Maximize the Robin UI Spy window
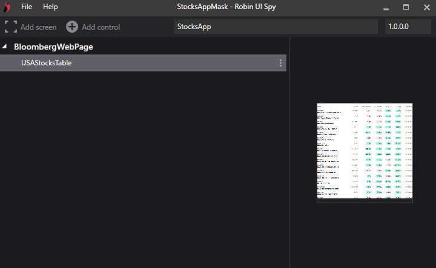The image size is (436, 268). pyautogui.click(x=406, y=7)
